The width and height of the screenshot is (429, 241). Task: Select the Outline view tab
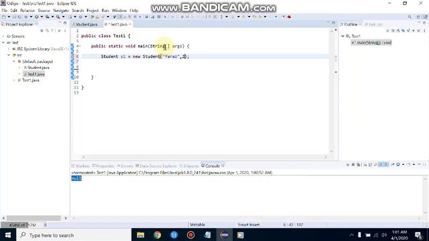[x=351, y=24]
